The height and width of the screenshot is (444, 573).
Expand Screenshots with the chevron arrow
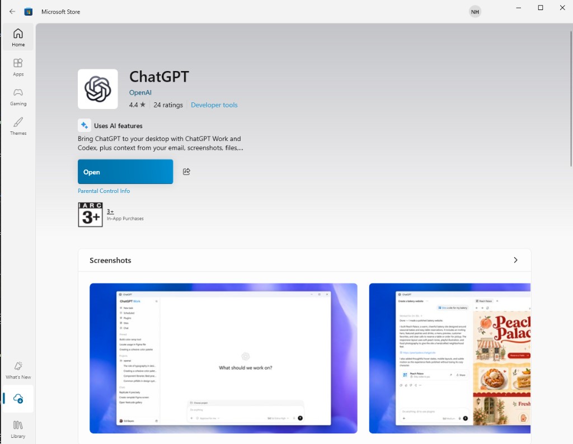pyautogui.click(x=515, y=260)
